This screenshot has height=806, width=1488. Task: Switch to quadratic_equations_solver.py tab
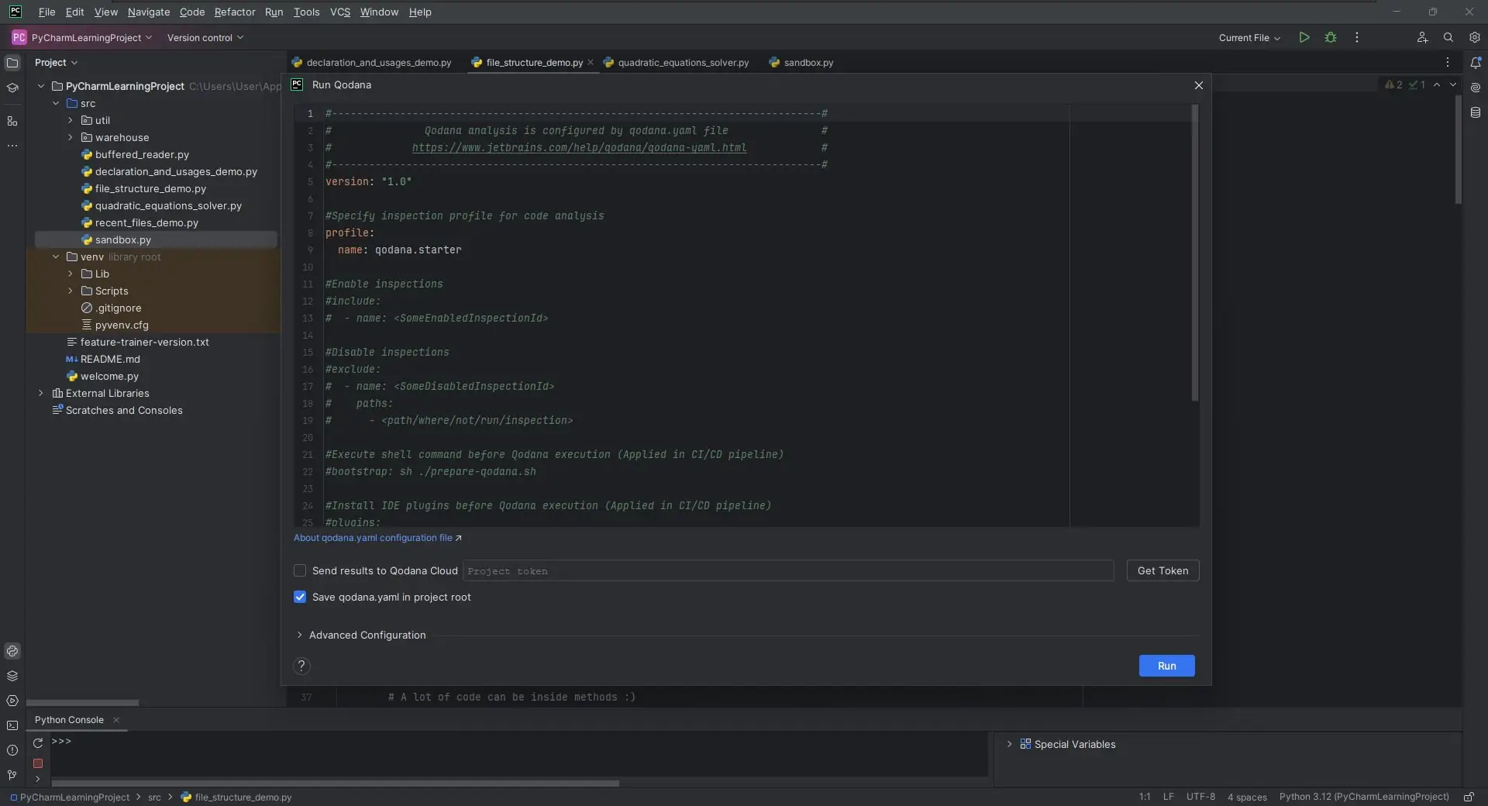click(683, 63)
